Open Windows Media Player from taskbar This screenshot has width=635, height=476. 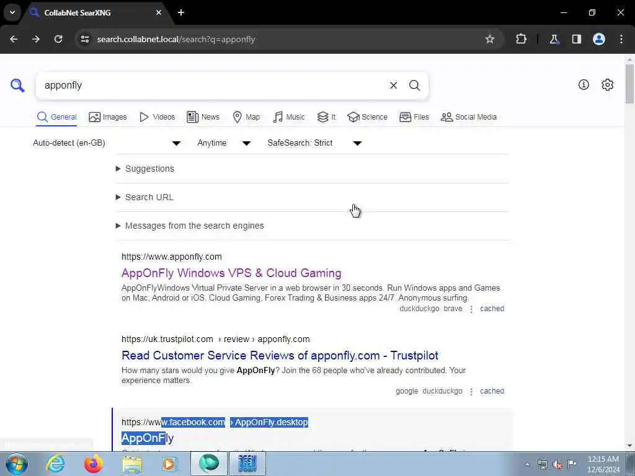point(169,464)
